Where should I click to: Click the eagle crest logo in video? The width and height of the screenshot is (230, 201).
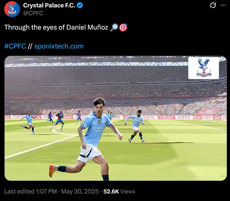204,68
